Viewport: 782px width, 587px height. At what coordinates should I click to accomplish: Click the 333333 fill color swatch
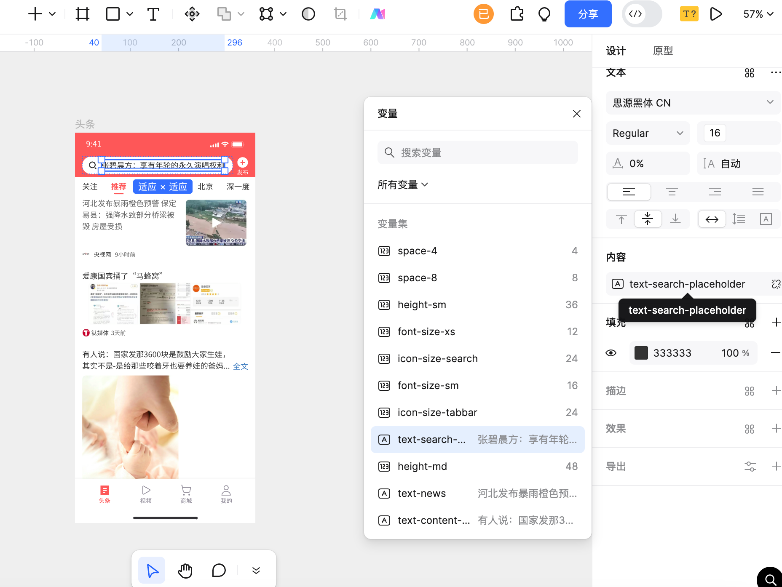641,353
